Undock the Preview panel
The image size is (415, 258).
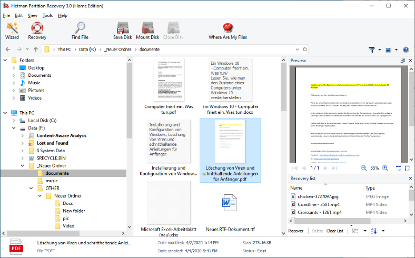point(403,61)
